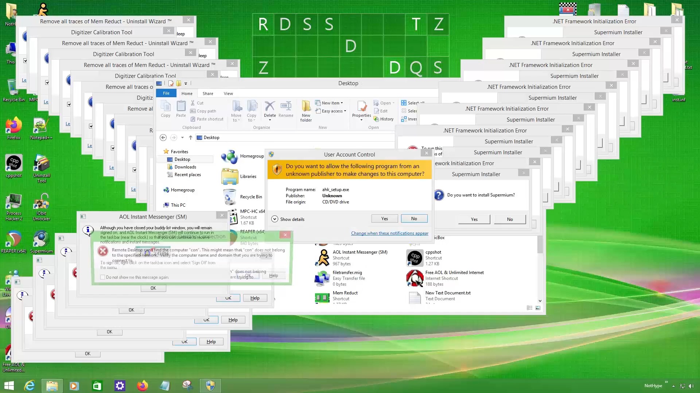
Task: Click the letter Q tile in grid
Action: 416,68
